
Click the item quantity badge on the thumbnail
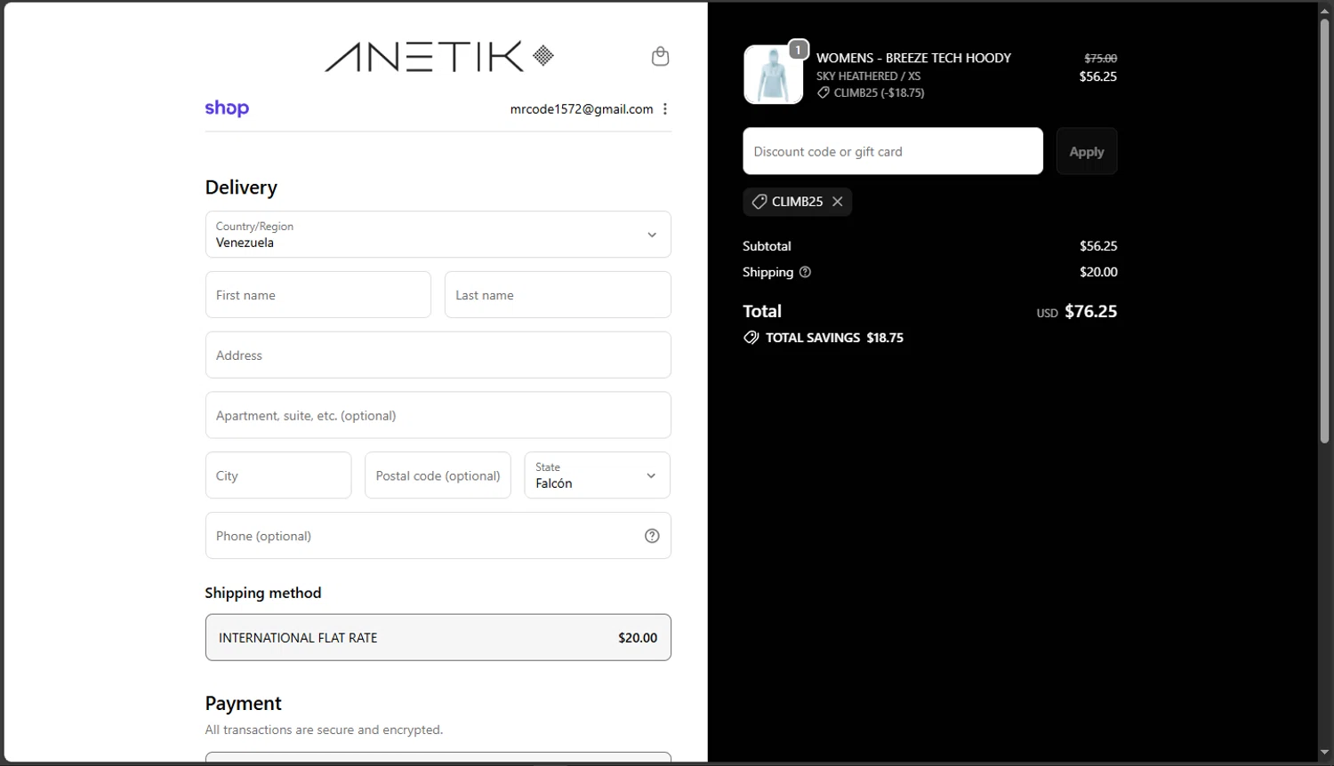click(799, 50)
